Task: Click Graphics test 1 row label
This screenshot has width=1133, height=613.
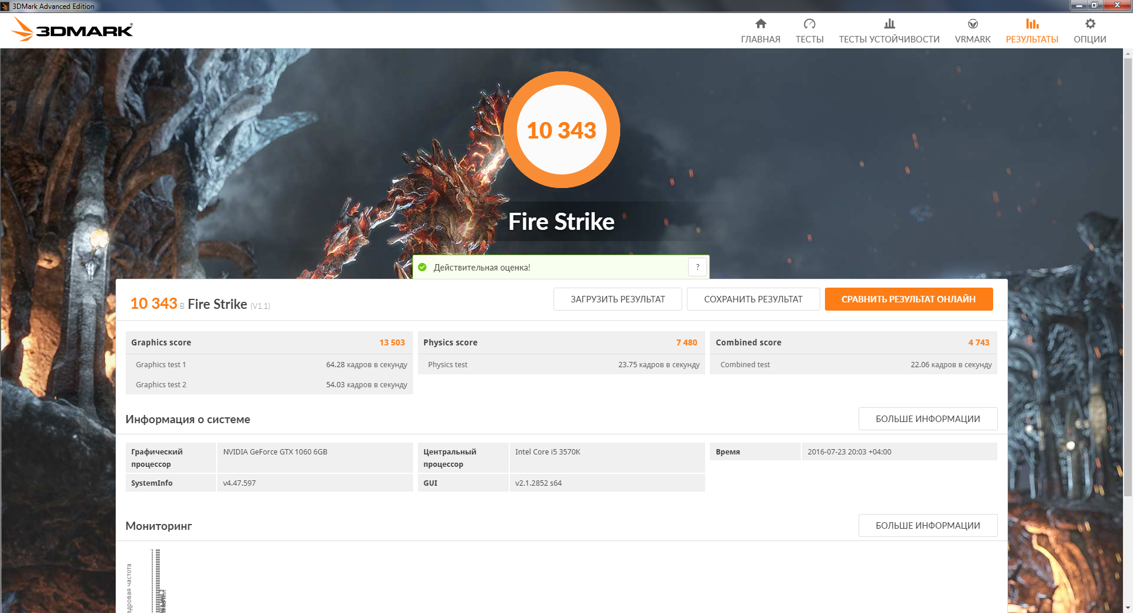Action: tap(161, 365)
